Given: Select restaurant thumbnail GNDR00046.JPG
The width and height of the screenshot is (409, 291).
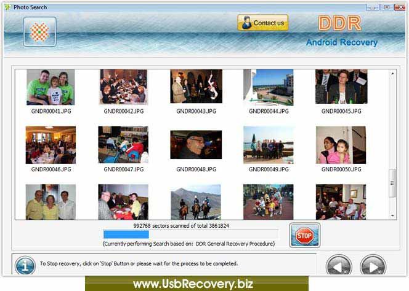Looking at the screenshot, I should click(51, 145).
